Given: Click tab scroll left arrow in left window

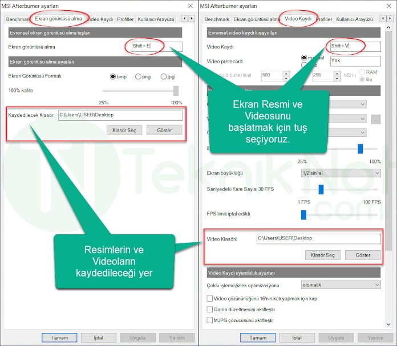Looking at the screenshot, I should tap(185, 18).
